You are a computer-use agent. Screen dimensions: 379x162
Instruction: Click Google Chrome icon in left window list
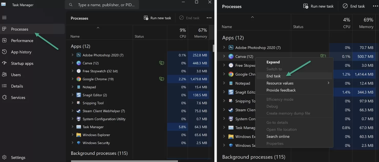point(79,79)
